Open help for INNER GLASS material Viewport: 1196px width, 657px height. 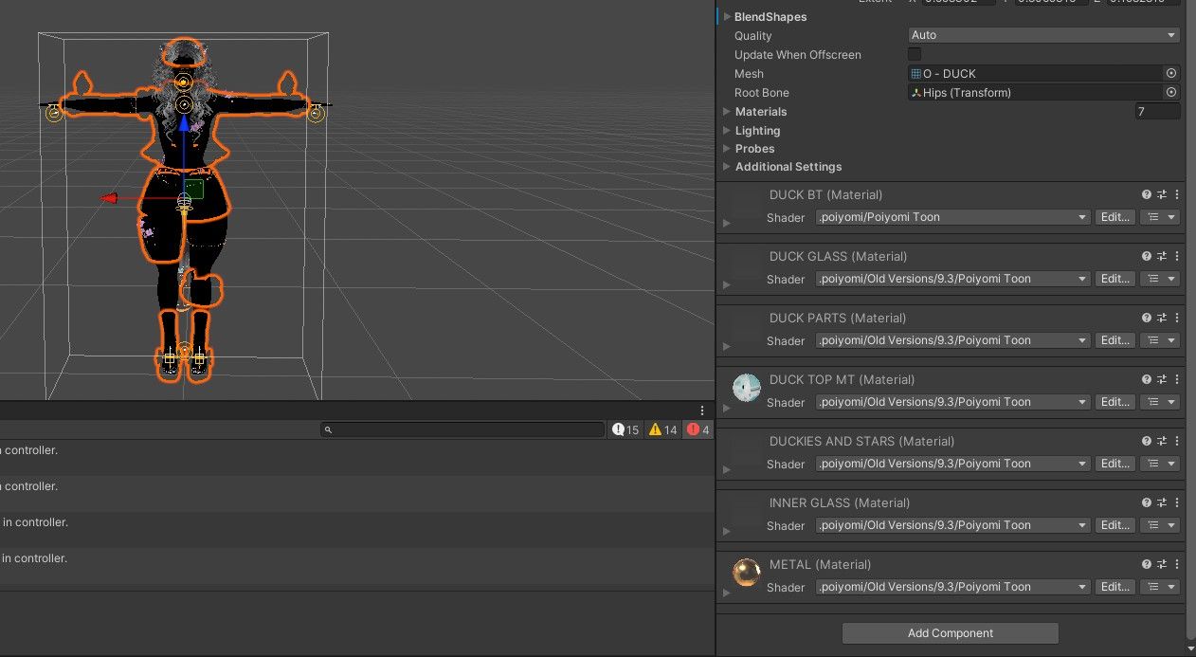click(1147, 502)
